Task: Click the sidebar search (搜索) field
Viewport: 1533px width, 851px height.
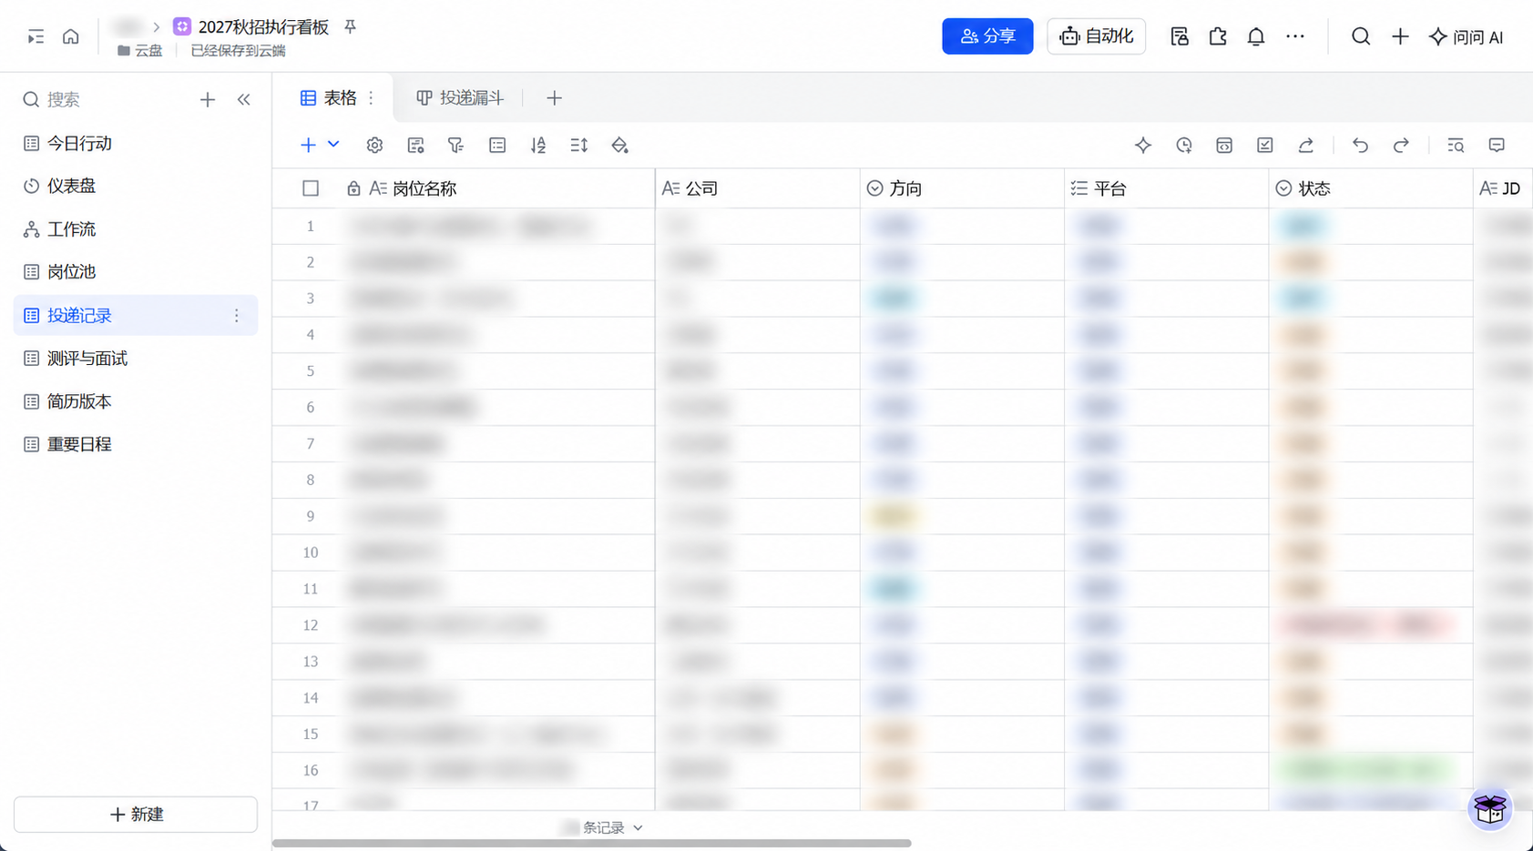Action: pos(105,100)
